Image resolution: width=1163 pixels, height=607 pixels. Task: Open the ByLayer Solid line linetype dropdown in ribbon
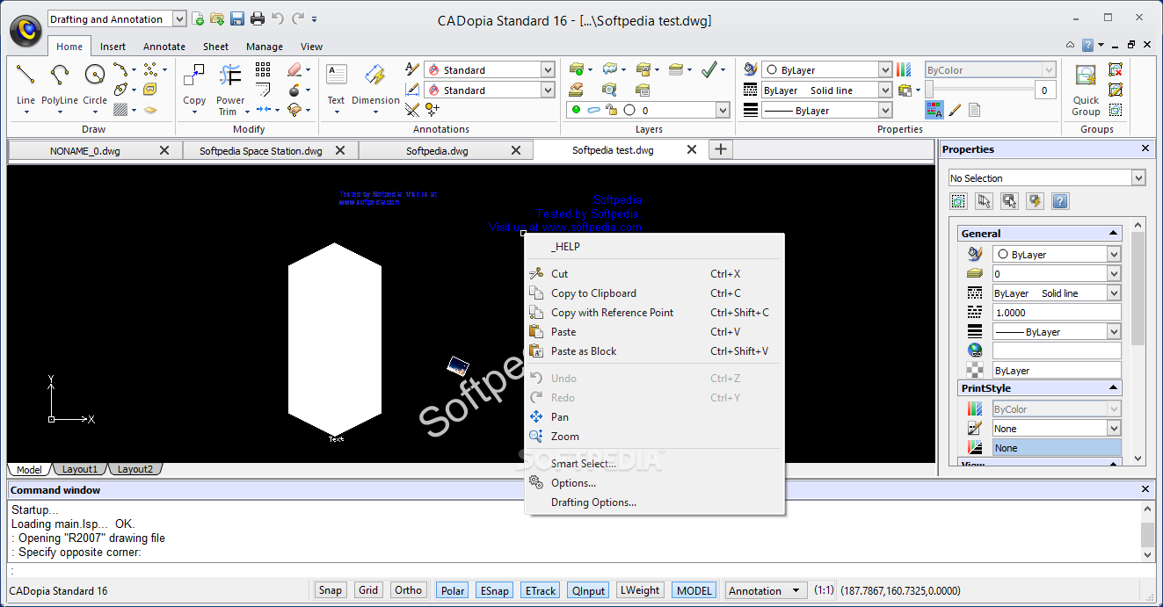[x=885, y=90]
